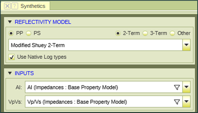Click the VpVs: label
198x113 pixels.
[15, 102]
